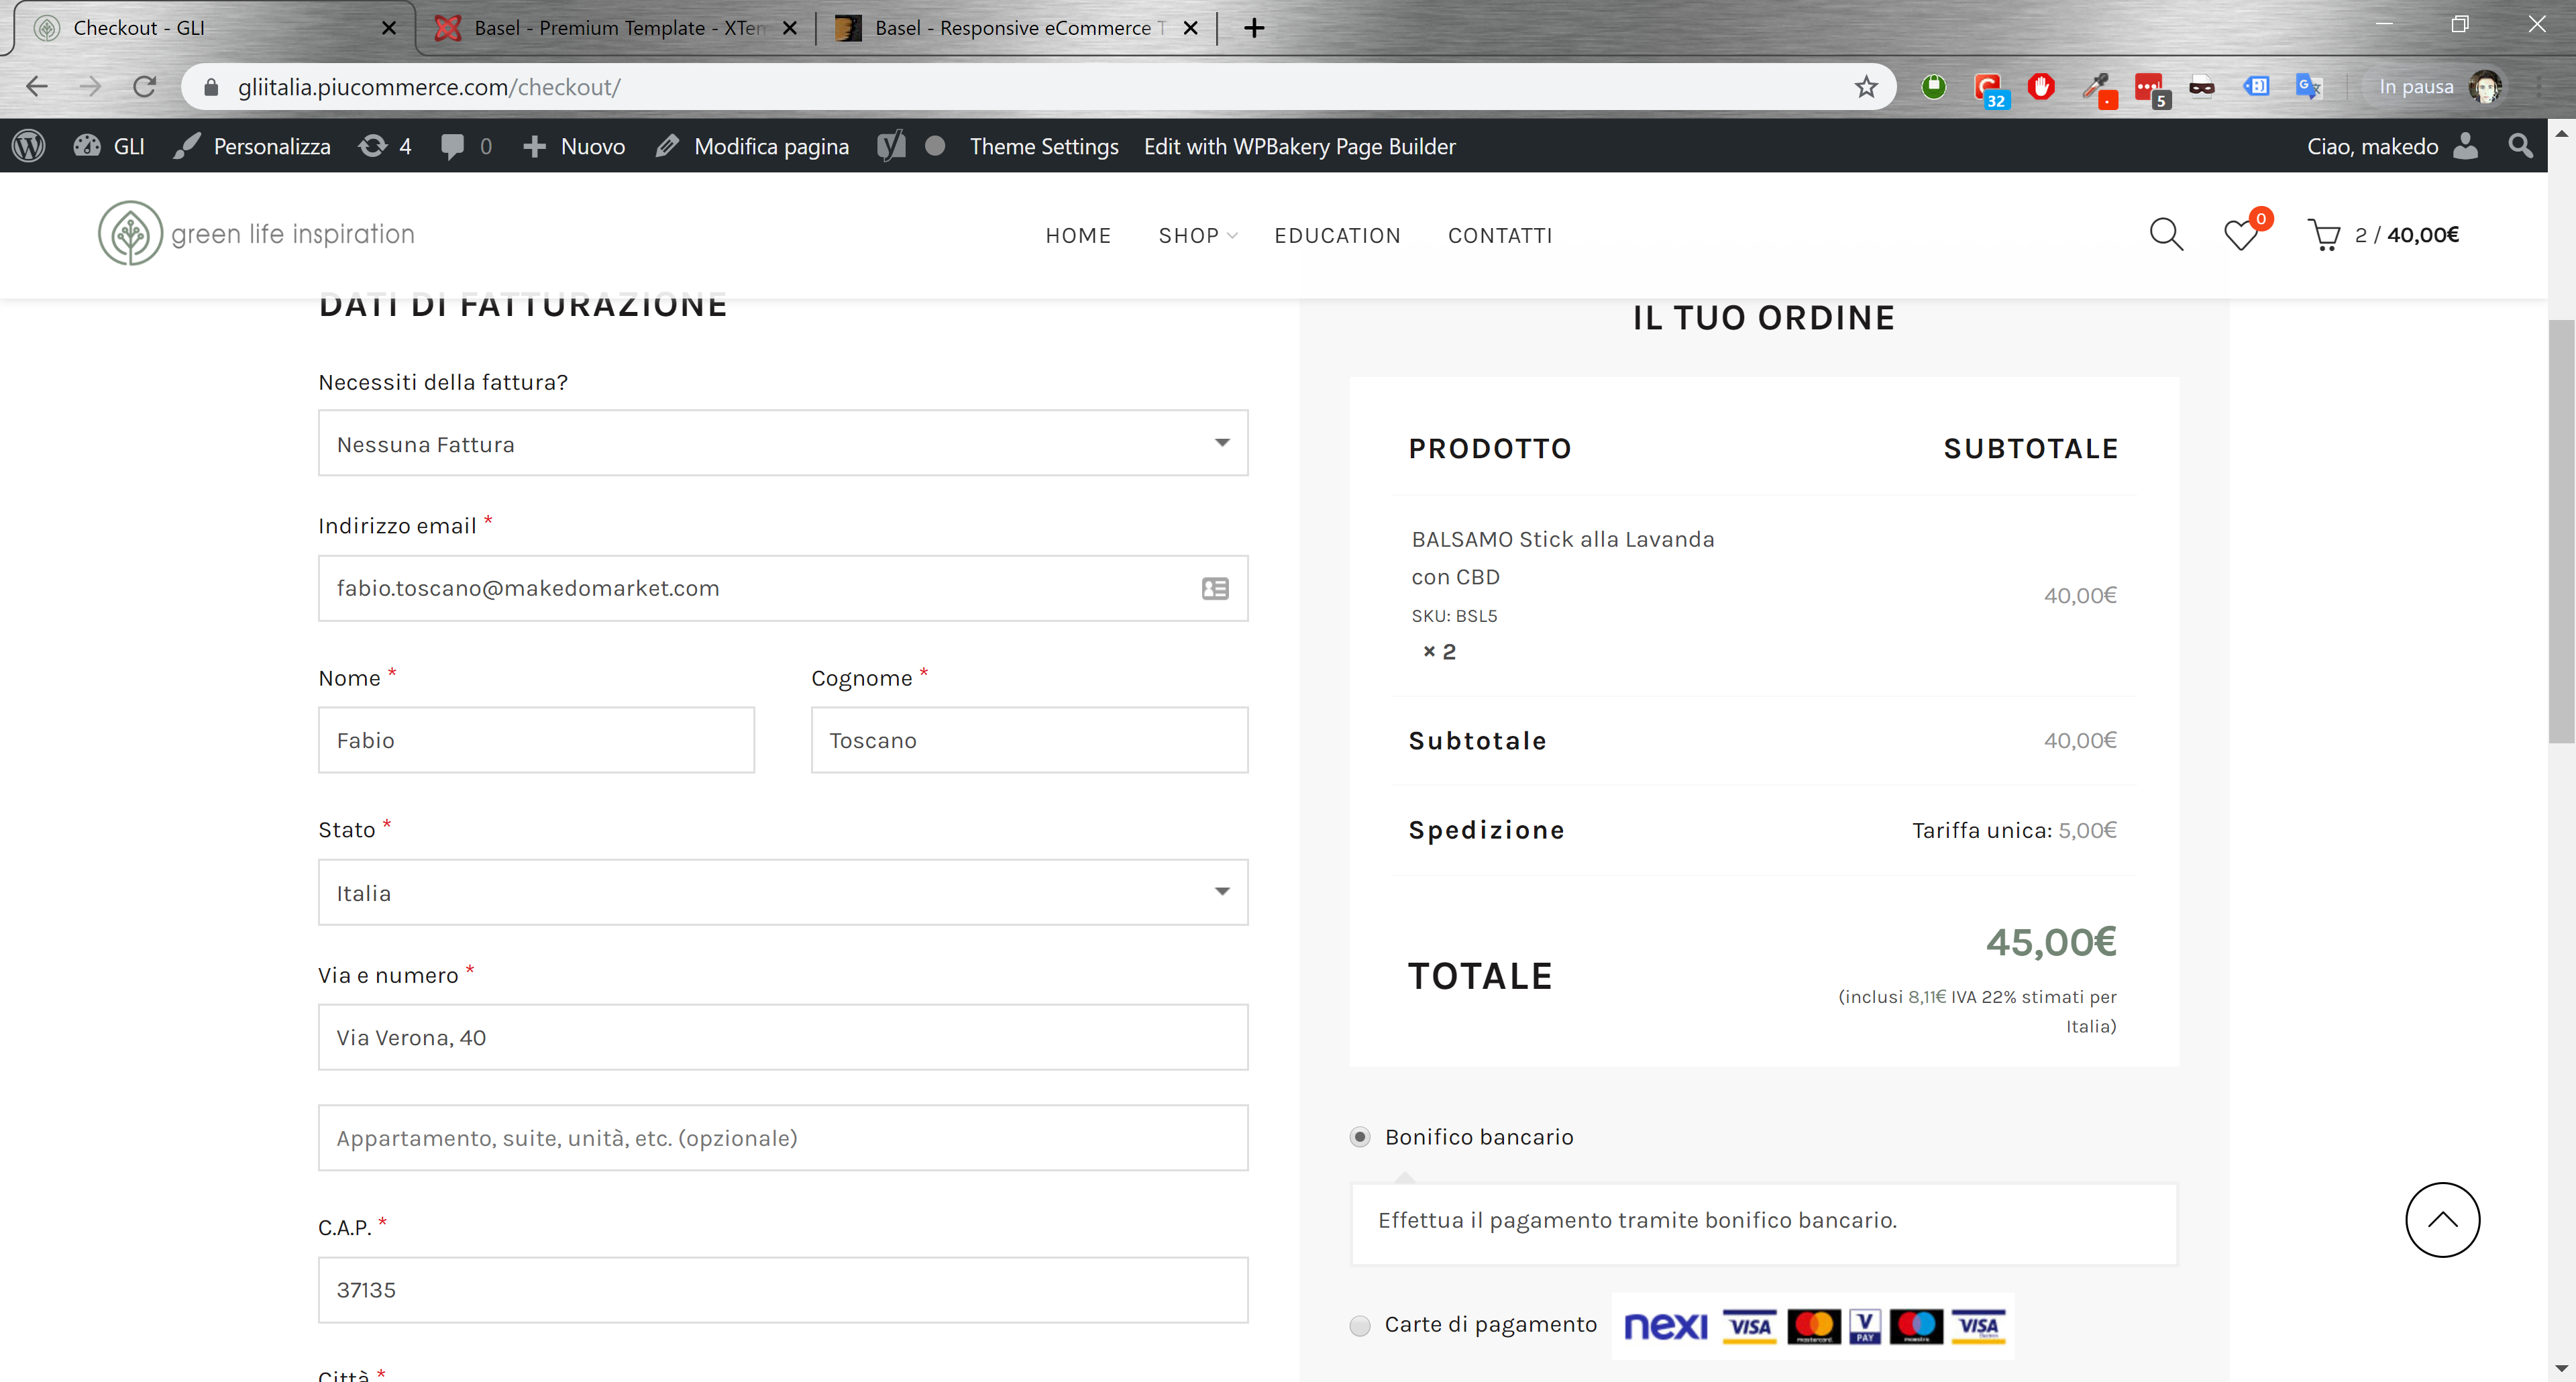Click the Nome field containing Fabio

coord(536,740)
